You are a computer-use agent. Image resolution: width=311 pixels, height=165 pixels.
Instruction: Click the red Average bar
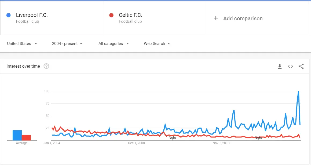click(x=26, y=137)
